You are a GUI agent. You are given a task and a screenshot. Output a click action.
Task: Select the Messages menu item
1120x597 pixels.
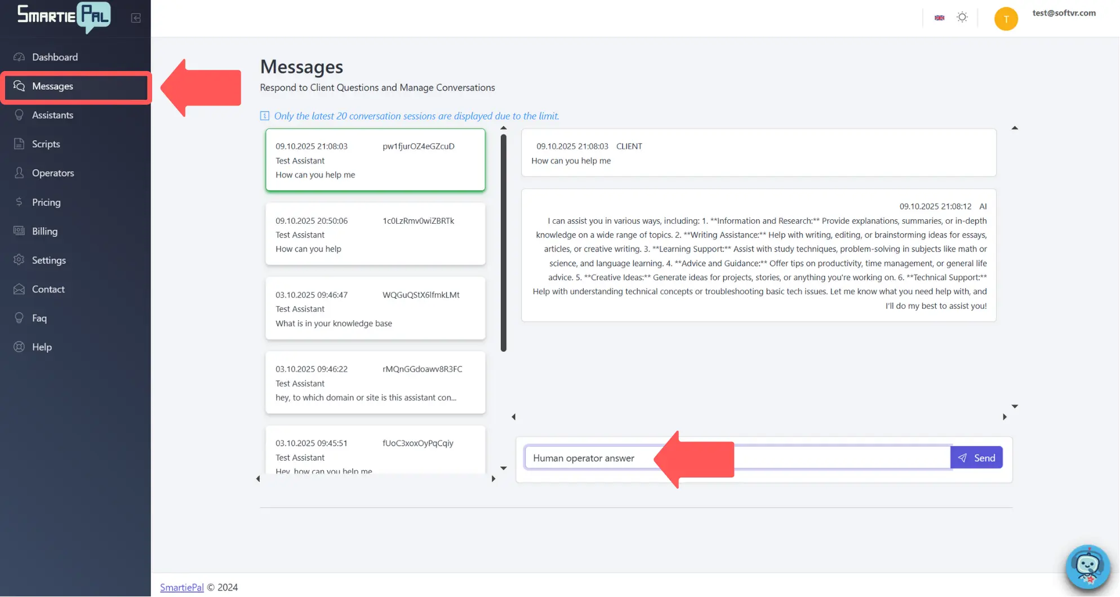[52, 86]
